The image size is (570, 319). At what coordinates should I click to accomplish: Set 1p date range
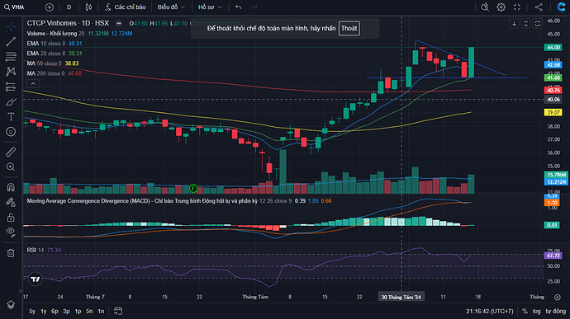click(x=78, y=311)
